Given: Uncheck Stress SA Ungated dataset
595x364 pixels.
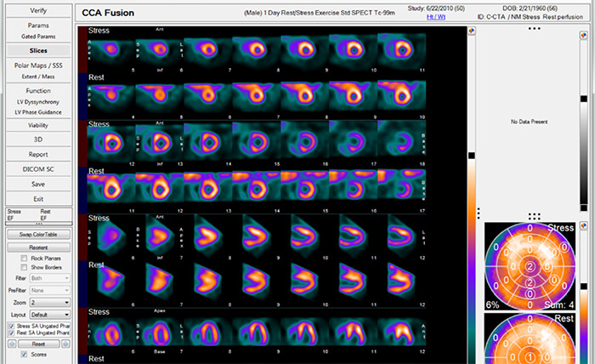Looking at the screenshot, I should pyautogui.click(x=11, y=326).
